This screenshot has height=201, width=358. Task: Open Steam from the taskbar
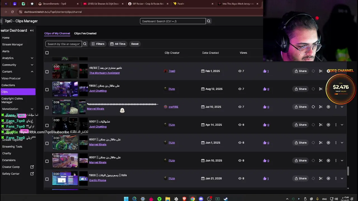coord(226,199)
